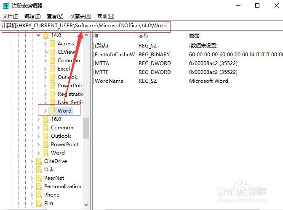Click the tree scrollbar down arrow

pos(86,205)
